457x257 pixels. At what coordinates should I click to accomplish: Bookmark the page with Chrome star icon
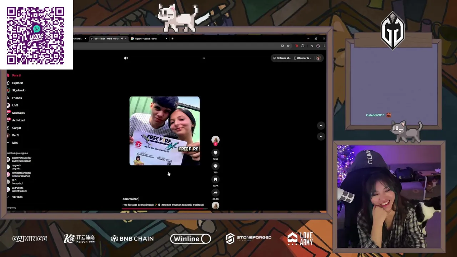(x=288, y=46)
